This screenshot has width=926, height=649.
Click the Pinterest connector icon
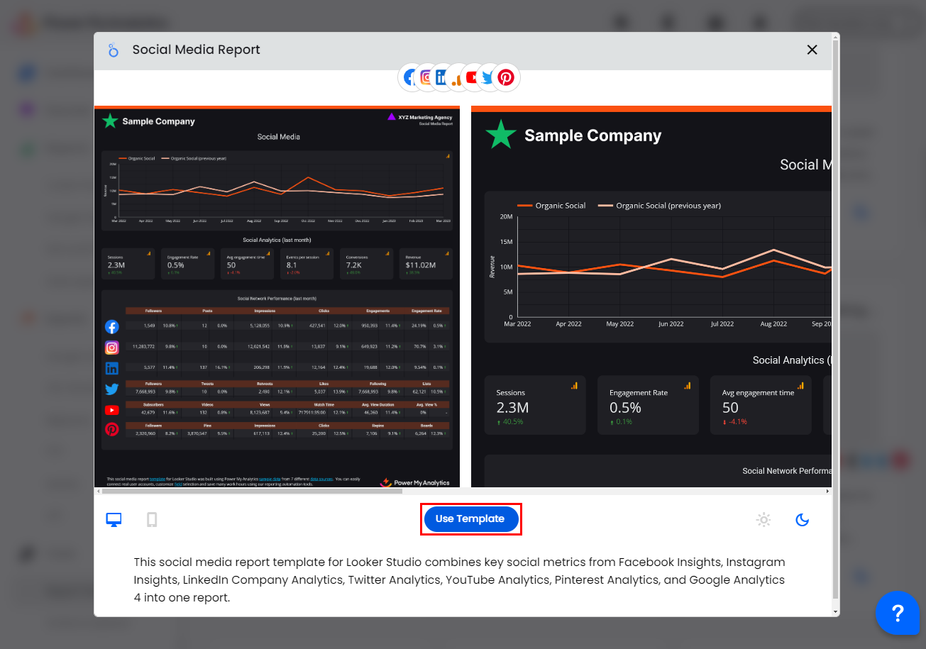pyautogui.click(x=507, y=77)
